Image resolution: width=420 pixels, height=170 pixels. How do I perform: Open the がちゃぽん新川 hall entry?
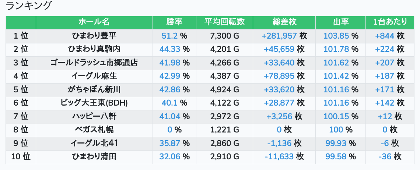click(94, 89)
